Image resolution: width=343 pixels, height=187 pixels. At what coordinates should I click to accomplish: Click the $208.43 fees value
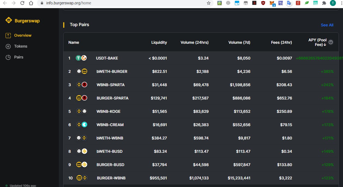[284, 85]
